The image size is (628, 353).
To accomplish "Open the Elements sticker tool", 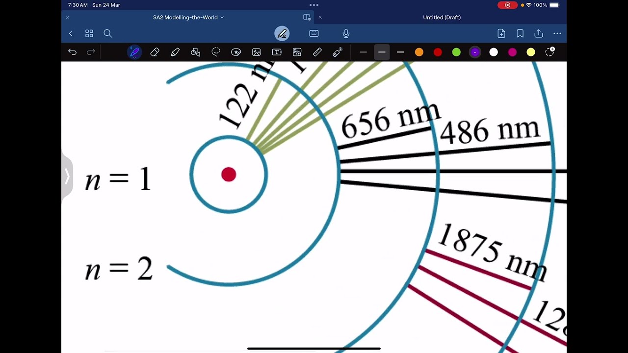I will (236, 52).
